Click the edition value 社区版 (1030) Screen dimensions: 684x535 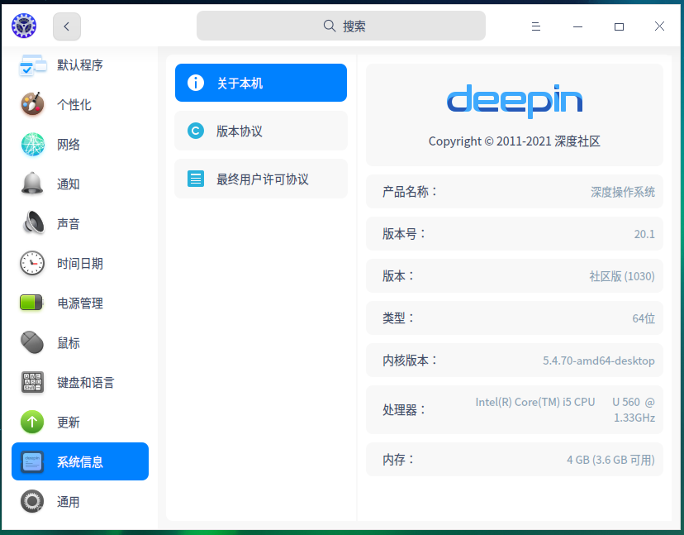[x=622, y=276]
